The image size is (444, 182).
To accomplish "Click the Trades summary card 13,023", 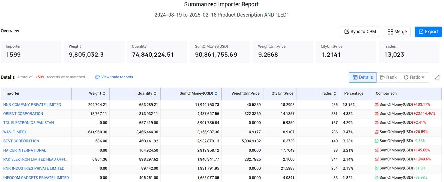I will 410,52.
